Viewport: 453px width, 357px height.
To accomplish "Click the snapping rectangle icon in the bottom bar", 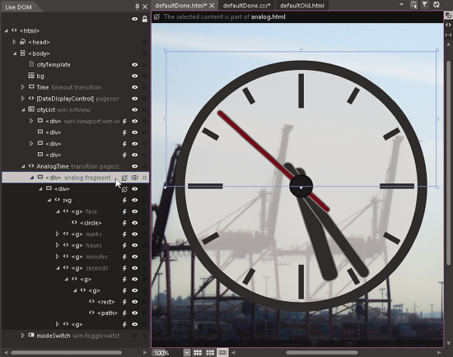I will [x=222, y=352].
